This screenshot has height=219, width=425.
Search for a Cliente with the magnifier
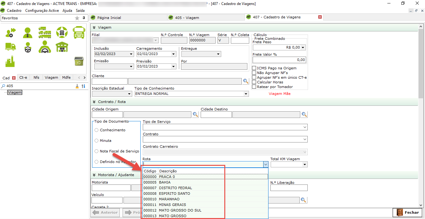coord(246,81)
